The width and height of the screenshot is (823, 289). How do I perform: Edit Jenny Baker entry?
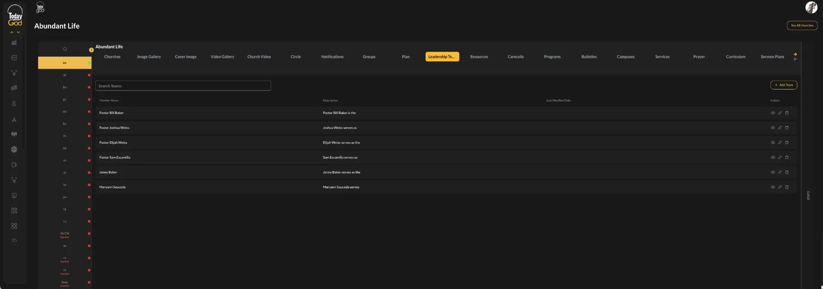click(780, 172)
